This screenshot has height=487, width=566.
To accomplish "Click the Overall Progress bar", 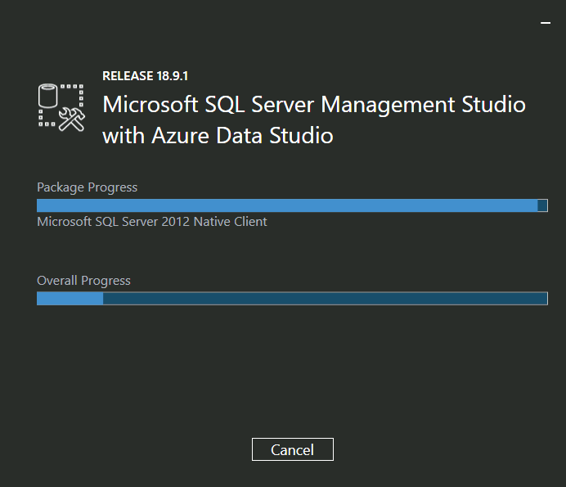I will tap(292, 299).
